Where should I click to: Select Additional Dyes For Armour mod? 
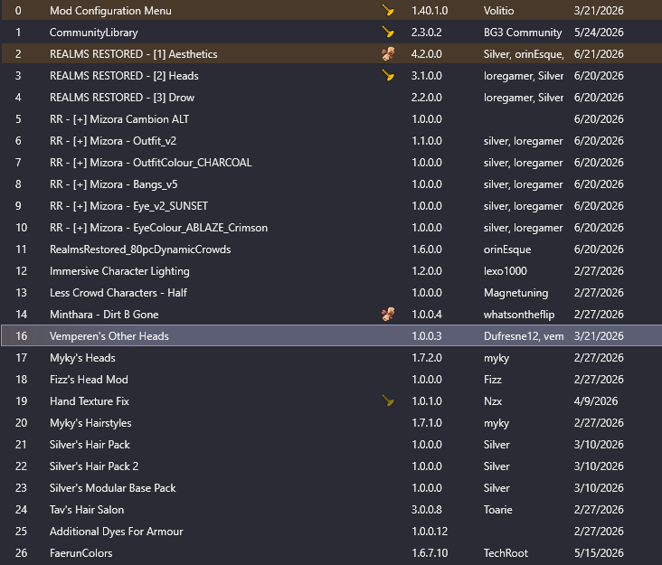click(116, 532)
